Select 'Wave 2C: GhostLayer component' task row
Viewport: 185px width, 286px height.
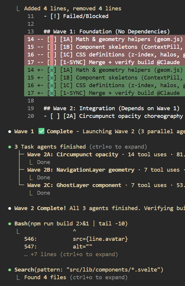point(106,185)
